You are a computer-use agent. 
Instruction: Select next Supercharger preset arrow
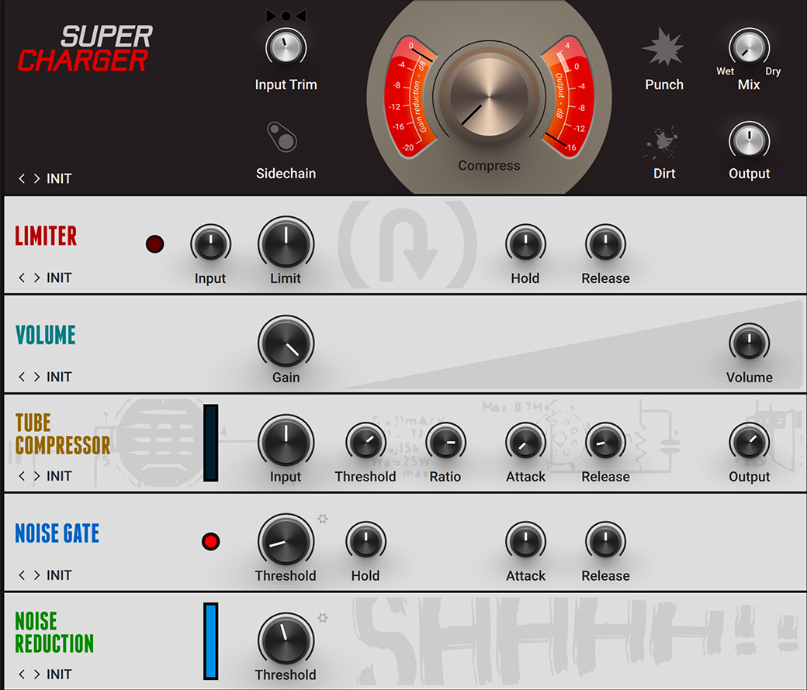point(36,178)
